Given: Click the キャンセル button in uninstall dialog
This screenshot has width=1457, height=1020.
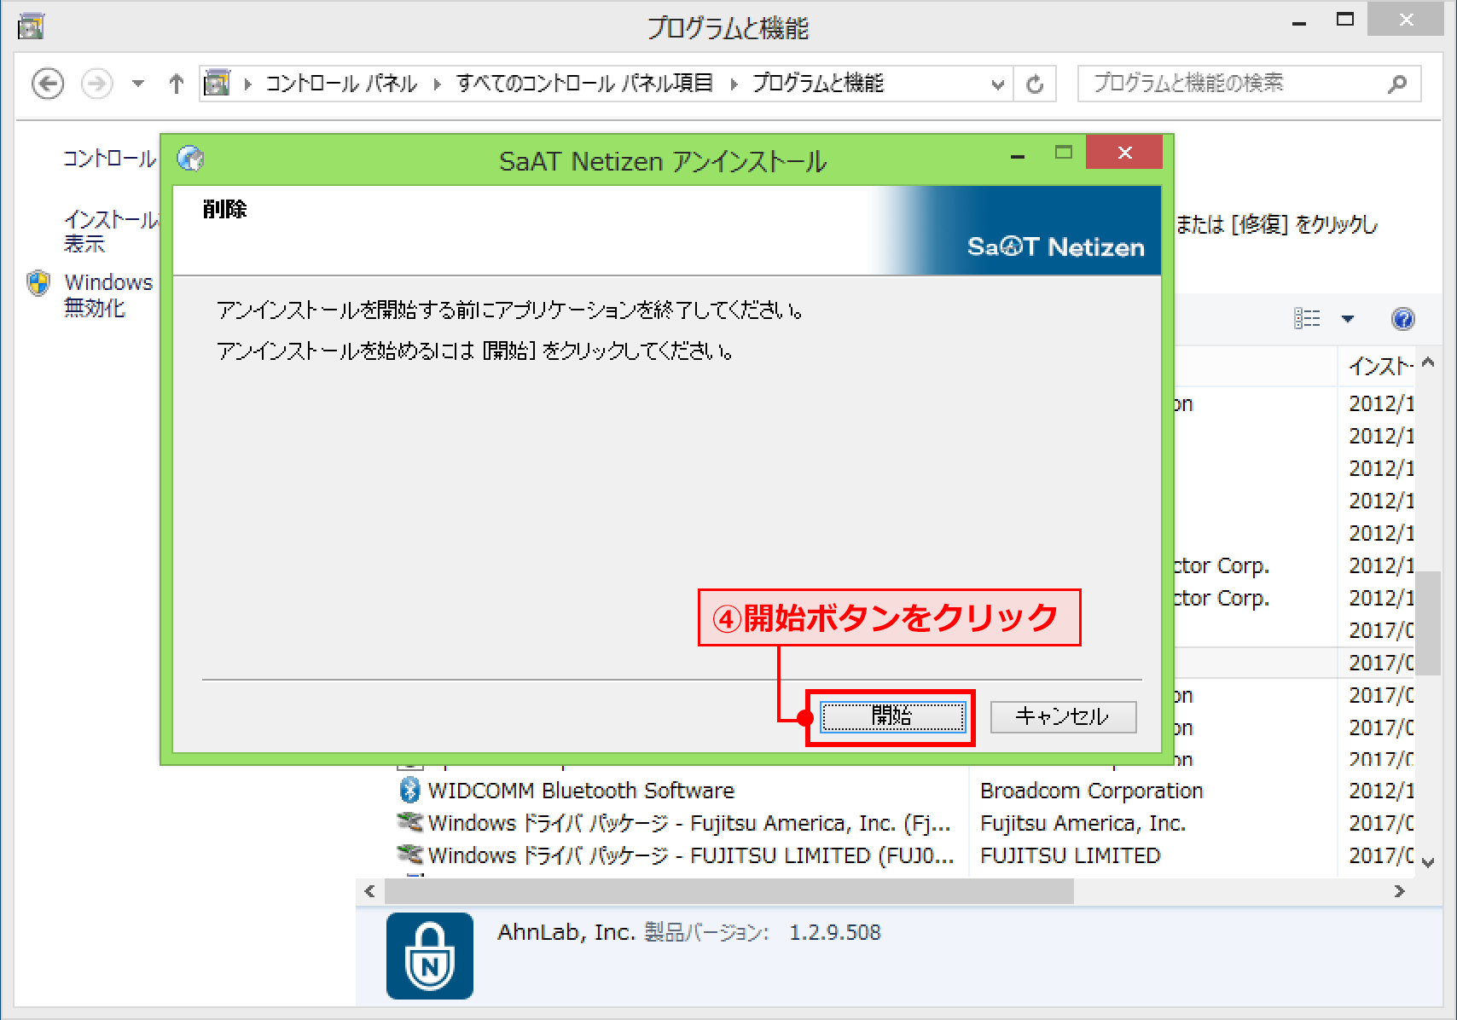Looking at the screenshot, I should (1063, 716).
